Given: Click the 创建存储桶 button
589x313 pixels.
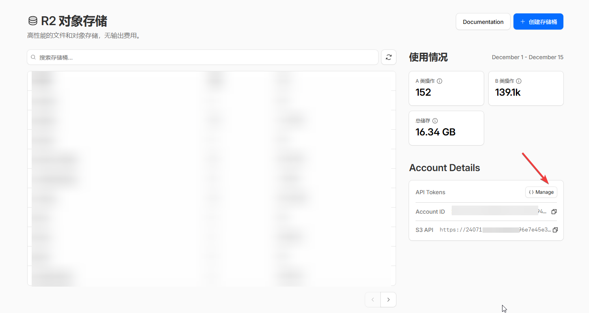Looking at the screenshot, I should 538,22.
